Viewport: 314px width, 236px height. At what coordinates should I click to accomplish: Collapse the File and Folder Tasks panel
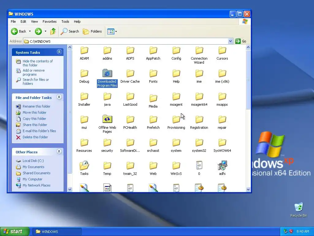59,97
